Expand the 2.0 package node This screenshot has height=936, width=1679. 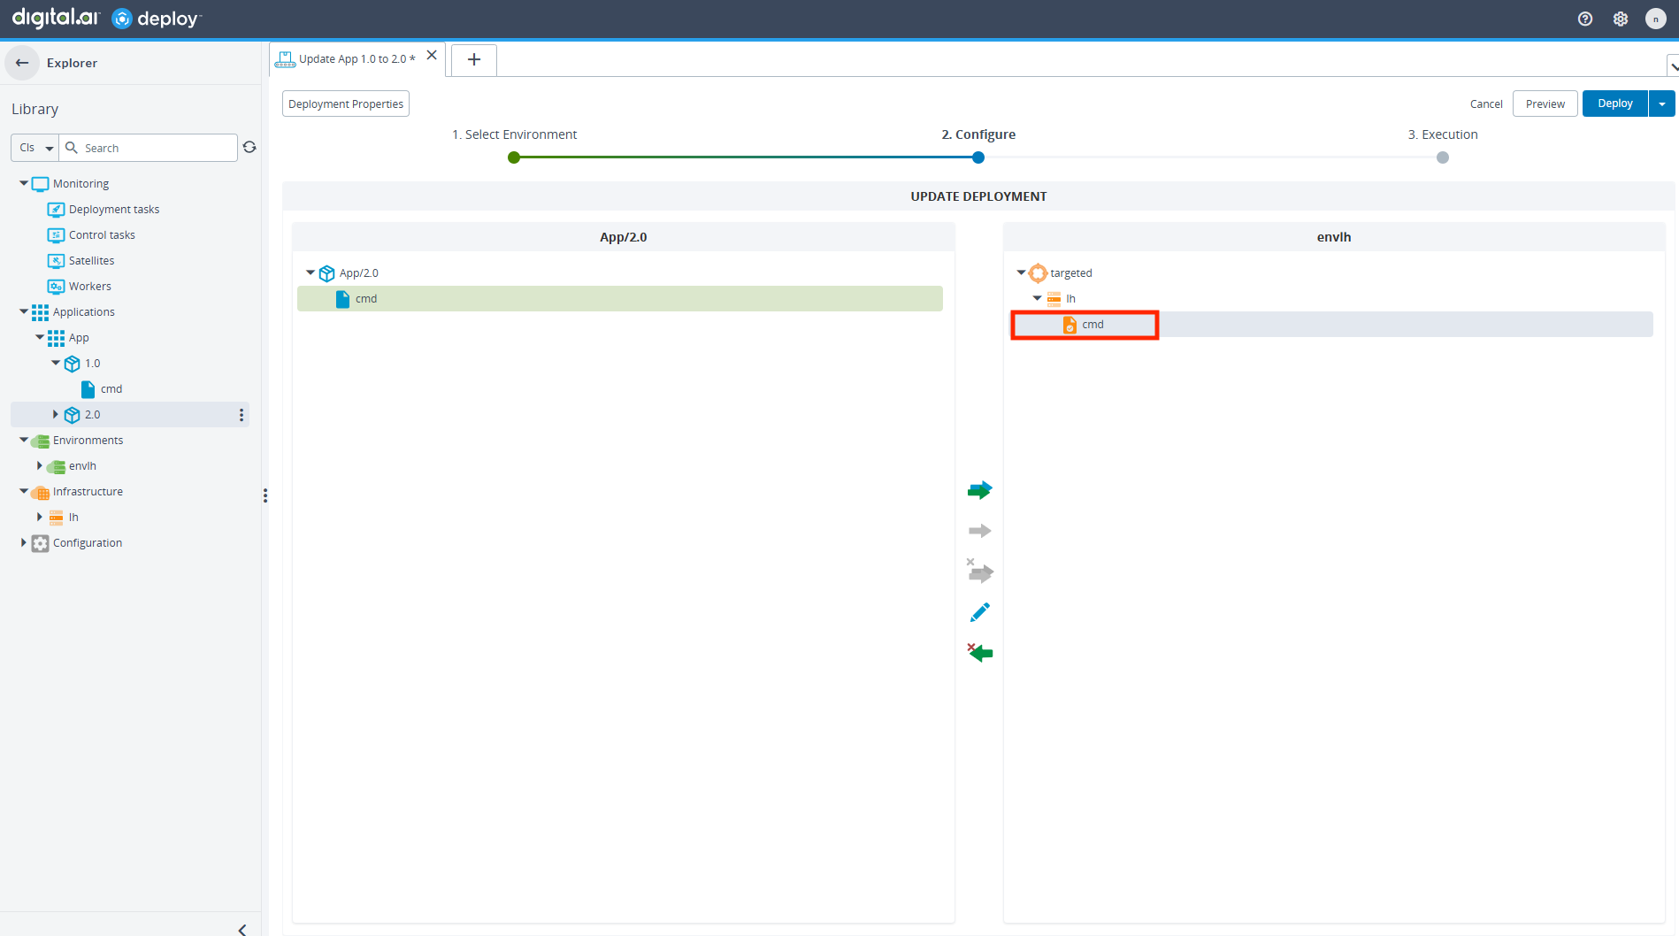click(56, 414)
